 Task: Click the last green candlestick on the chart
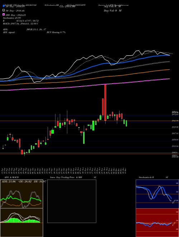(126, 123)
